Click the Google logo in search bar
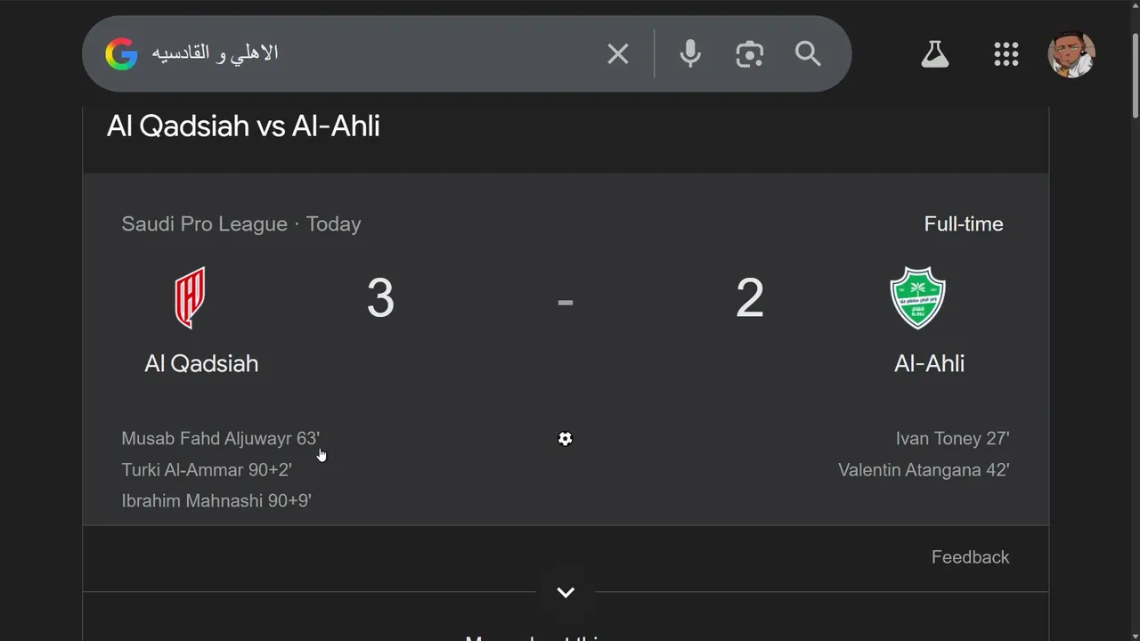The height and width of the screenshot is (641, 1140). point(121,54)
